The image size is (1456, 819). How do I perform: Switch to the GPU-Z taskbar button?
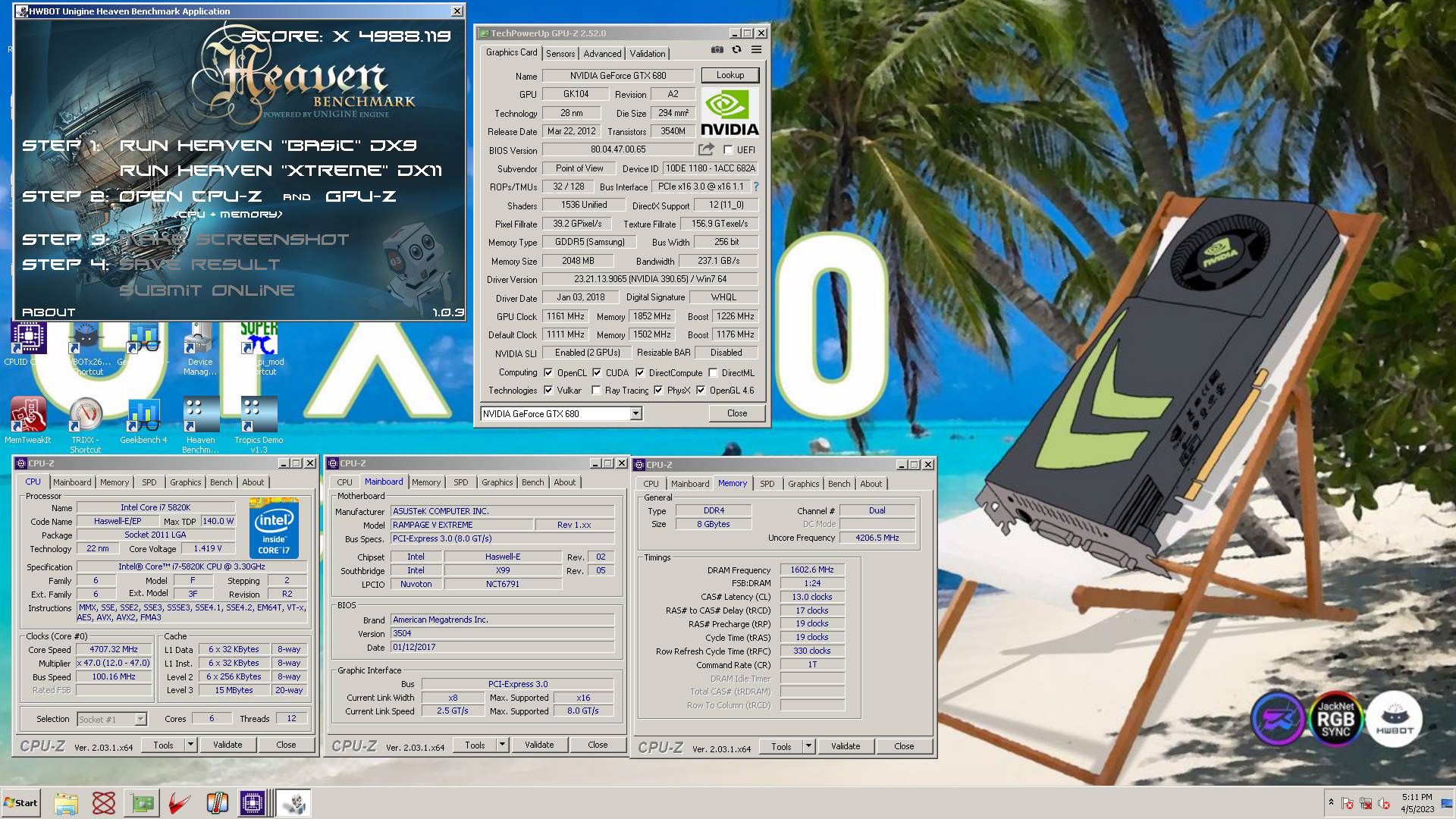[142, 803]
